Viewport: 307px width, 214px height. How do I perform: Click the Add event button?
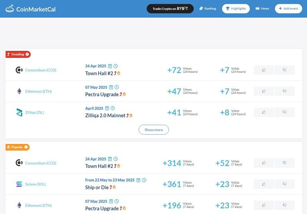pos(289,8)
